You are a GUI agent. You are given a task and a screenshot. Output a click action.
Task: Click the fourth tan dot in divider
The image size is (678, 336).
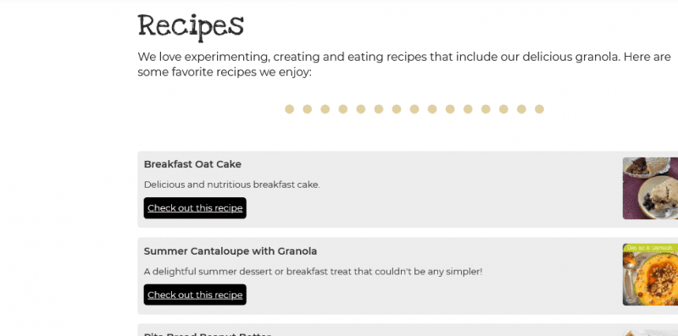(x=343, y=109)
